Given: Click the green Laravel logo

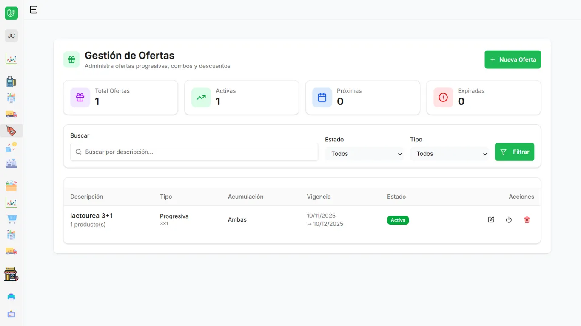Looking at the screenshot, I should [x=11, y=13].
